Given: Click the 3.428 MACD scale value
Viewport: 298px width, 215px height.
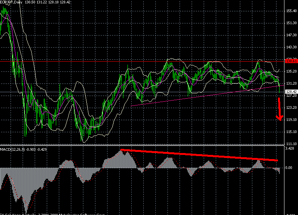Looking at the screenshot, I should click(290, 148).
